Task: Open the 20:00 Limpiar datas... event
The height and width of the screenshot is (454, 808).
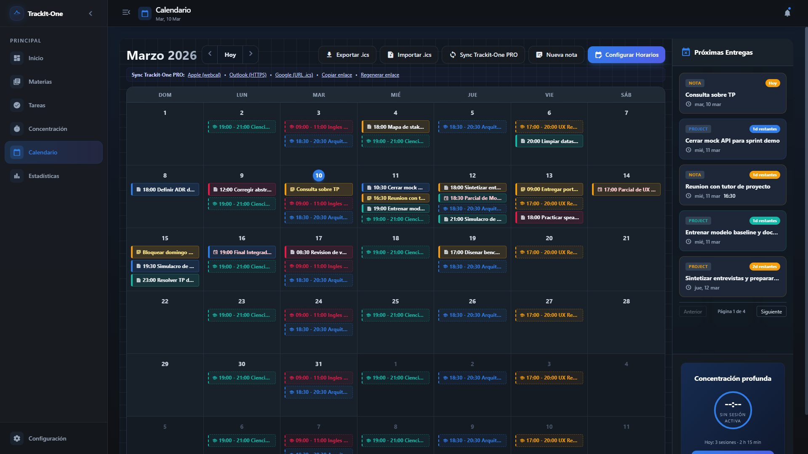Action: 549,141
